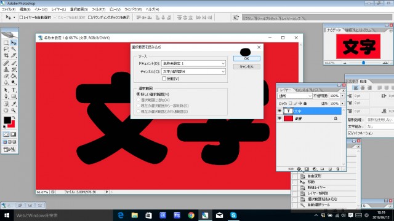The image size is (394, 221).
Task: Uncheck the ハイフネーション checkbox
Action: pos(350,133)
